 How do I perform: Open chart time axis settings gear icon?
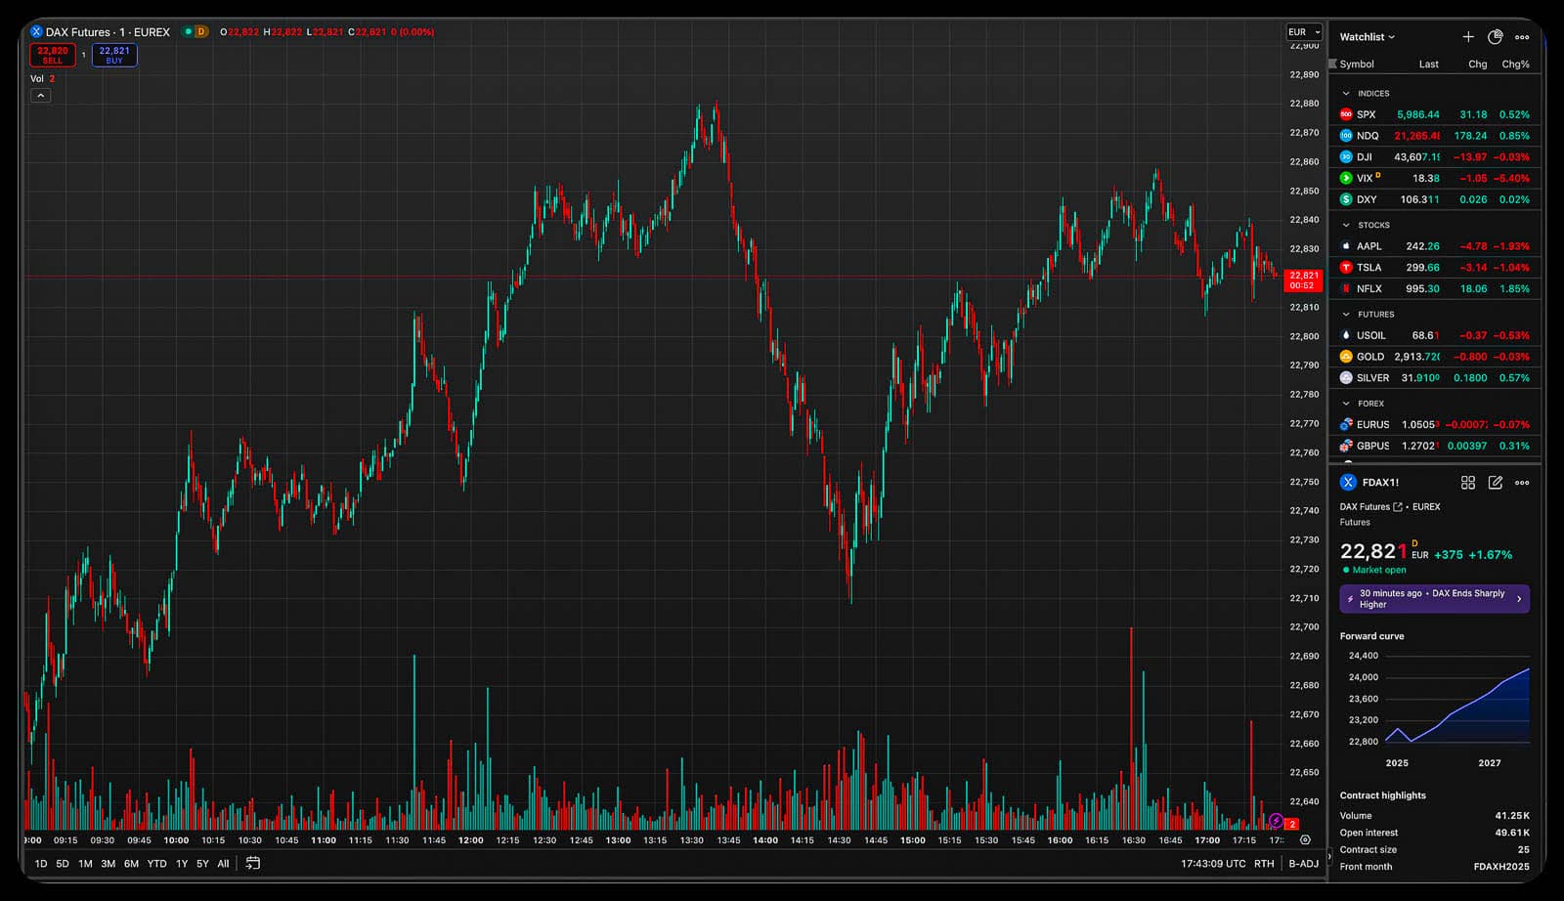click(x=1305, y=839)
